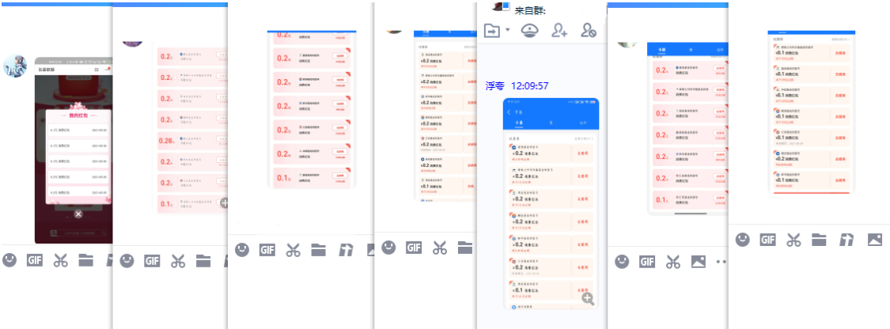Viewport: 890px width, 329px height.
Task: Click the 来自群 label at the top
Action: 530,10
